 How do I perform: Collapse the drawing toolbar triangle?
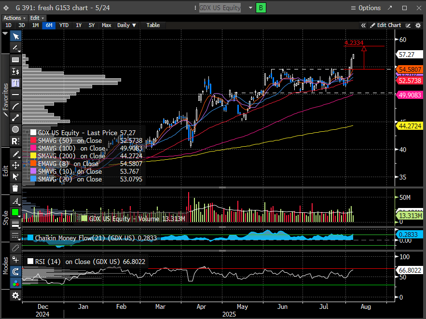click(x=5, y=33)
